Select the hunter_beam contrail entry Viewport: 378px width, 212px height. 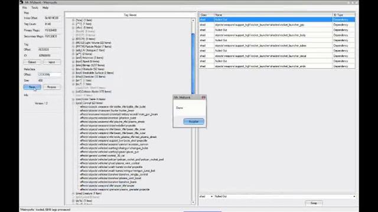(107, 111)
